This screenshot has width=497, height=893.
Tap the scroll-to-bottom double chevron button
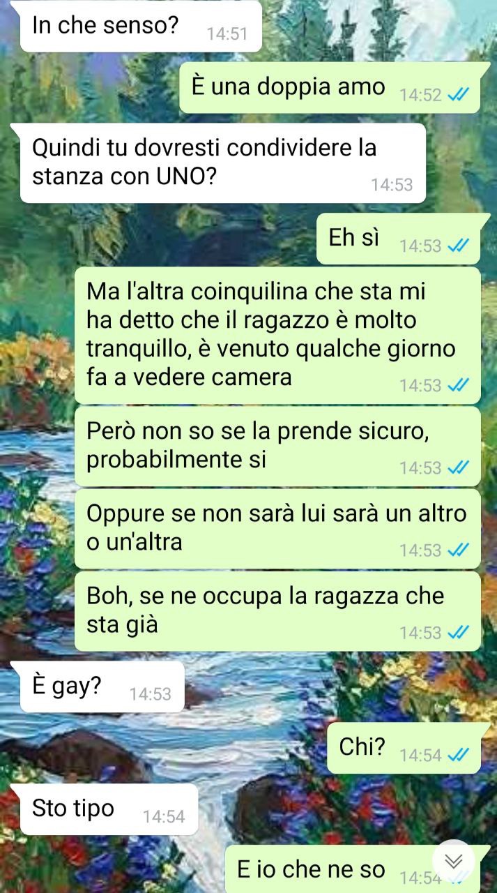coord(454,862)
